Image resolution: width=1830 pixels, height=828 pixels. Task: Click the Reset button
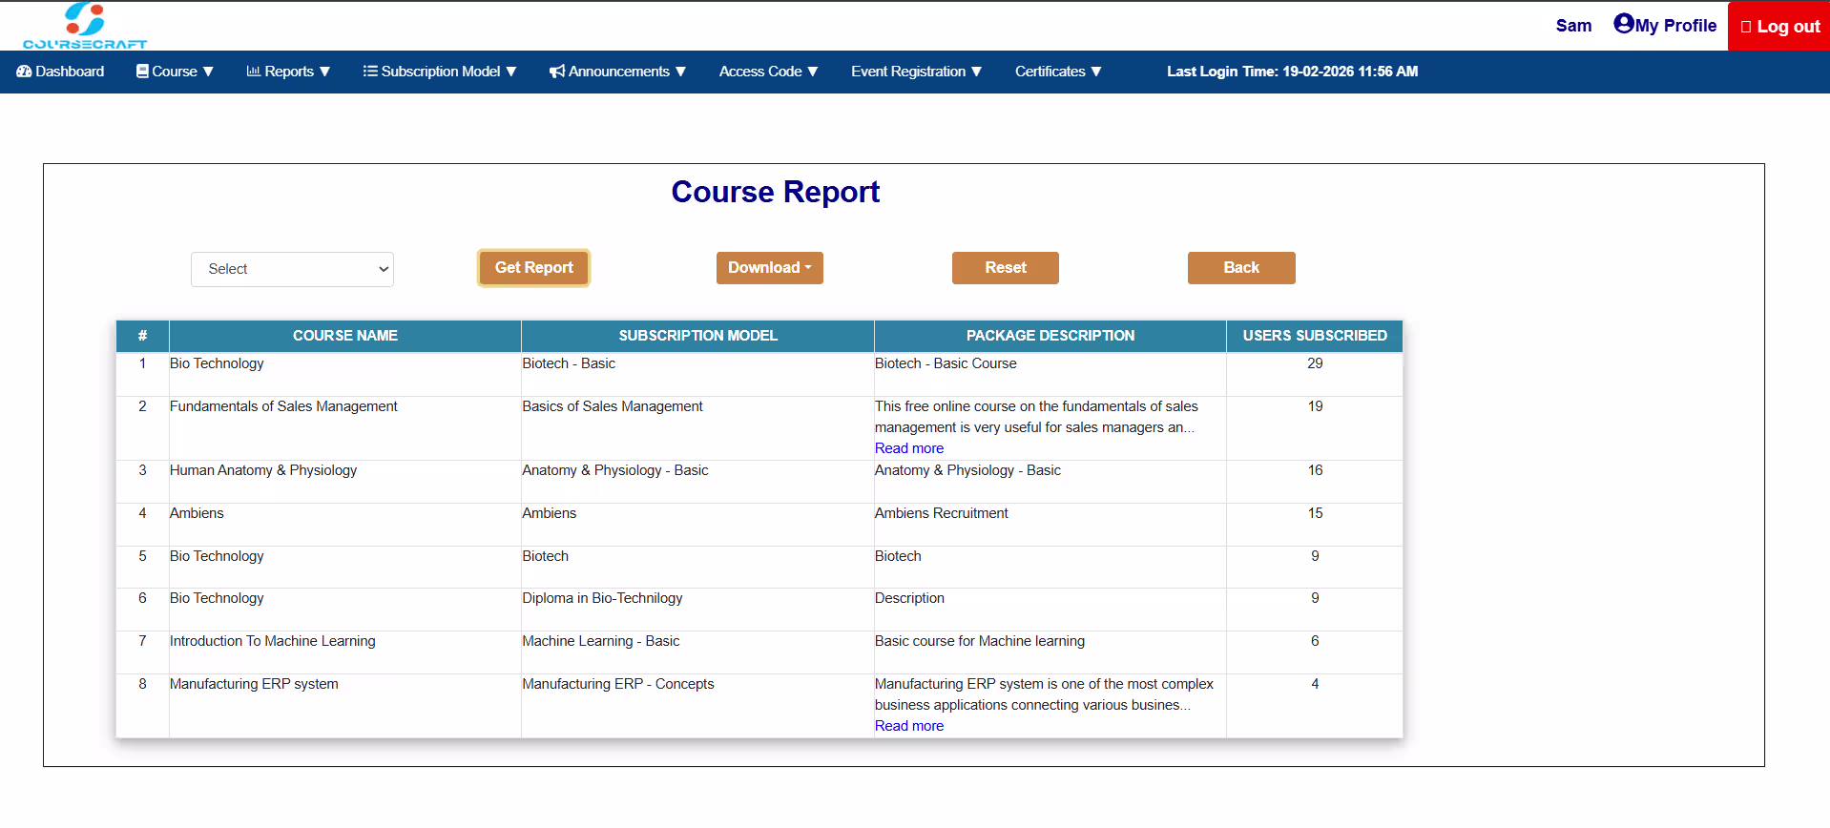(1006, 268)
